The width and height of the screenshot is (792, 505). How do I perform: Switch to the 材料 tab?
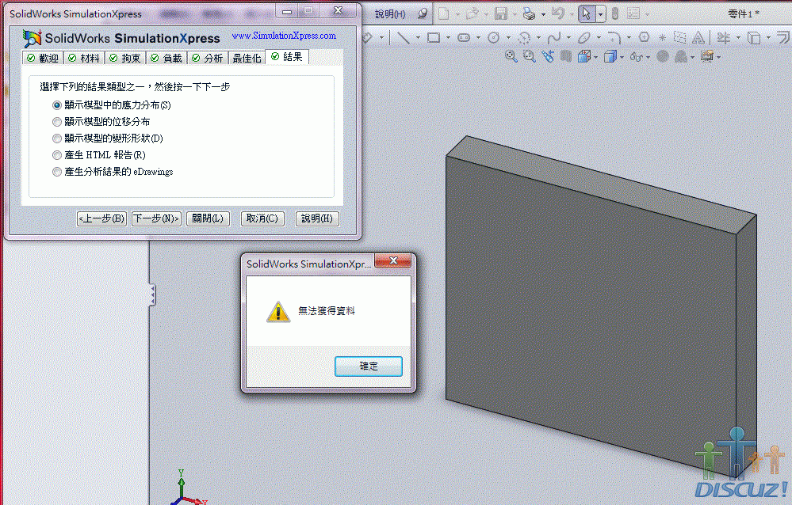[84, 59]
